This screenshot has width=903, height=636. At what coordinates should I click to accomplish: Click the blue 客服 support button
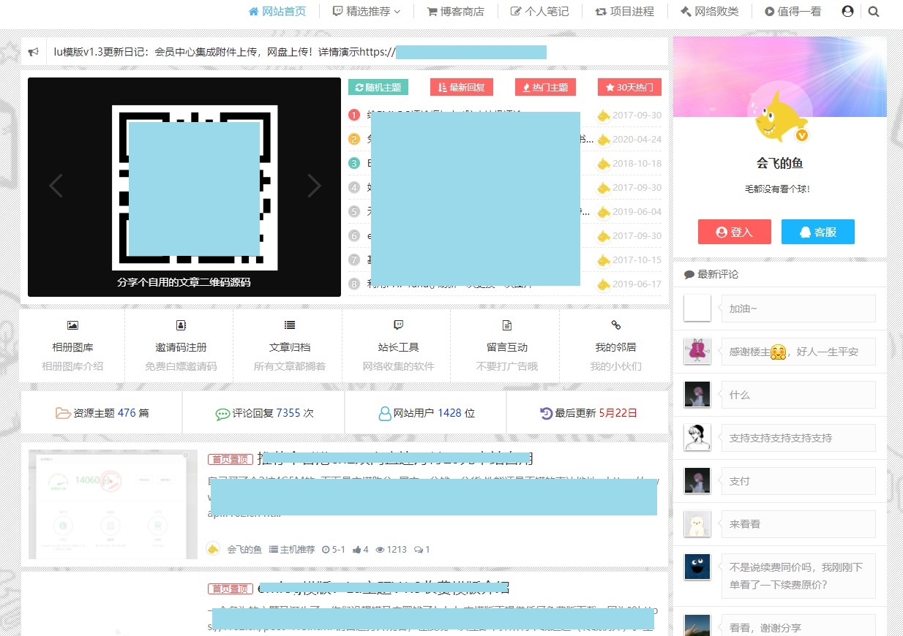coord(817,232)
